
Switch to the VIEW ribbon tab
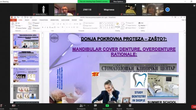(81, 20)
